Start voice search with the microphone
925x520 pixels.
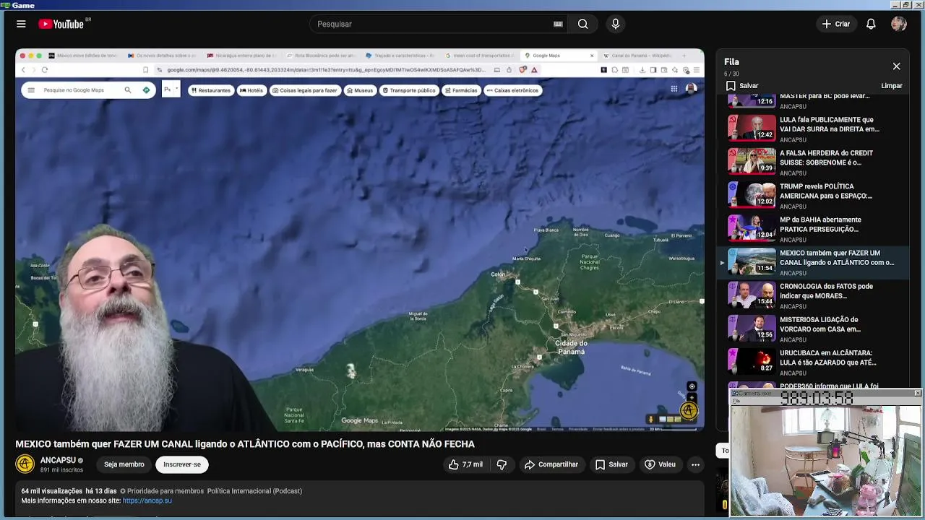(x=616, y=24)
